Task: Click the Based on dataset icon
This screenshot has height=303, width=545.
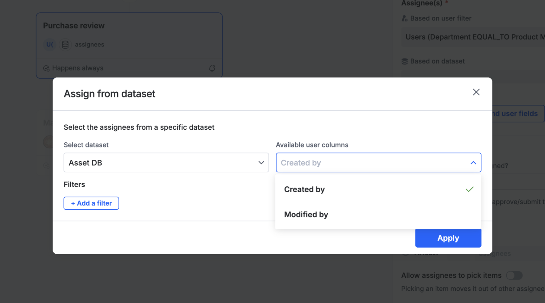Action: 404,61
